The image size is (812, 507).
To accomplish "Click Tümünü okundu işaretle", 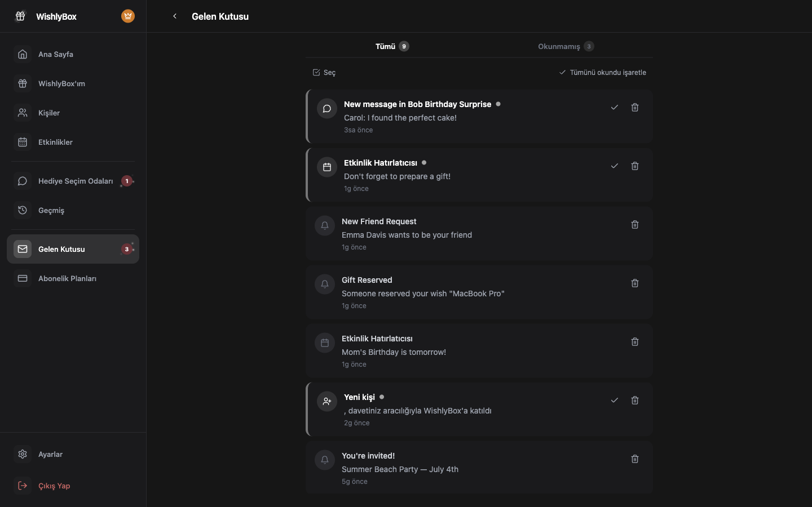I will pos(602,73).
